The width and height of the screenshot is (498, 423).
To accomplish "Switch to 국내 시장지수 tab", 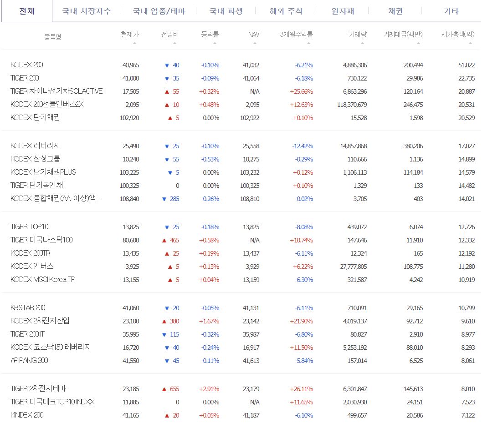I will 87,11.
